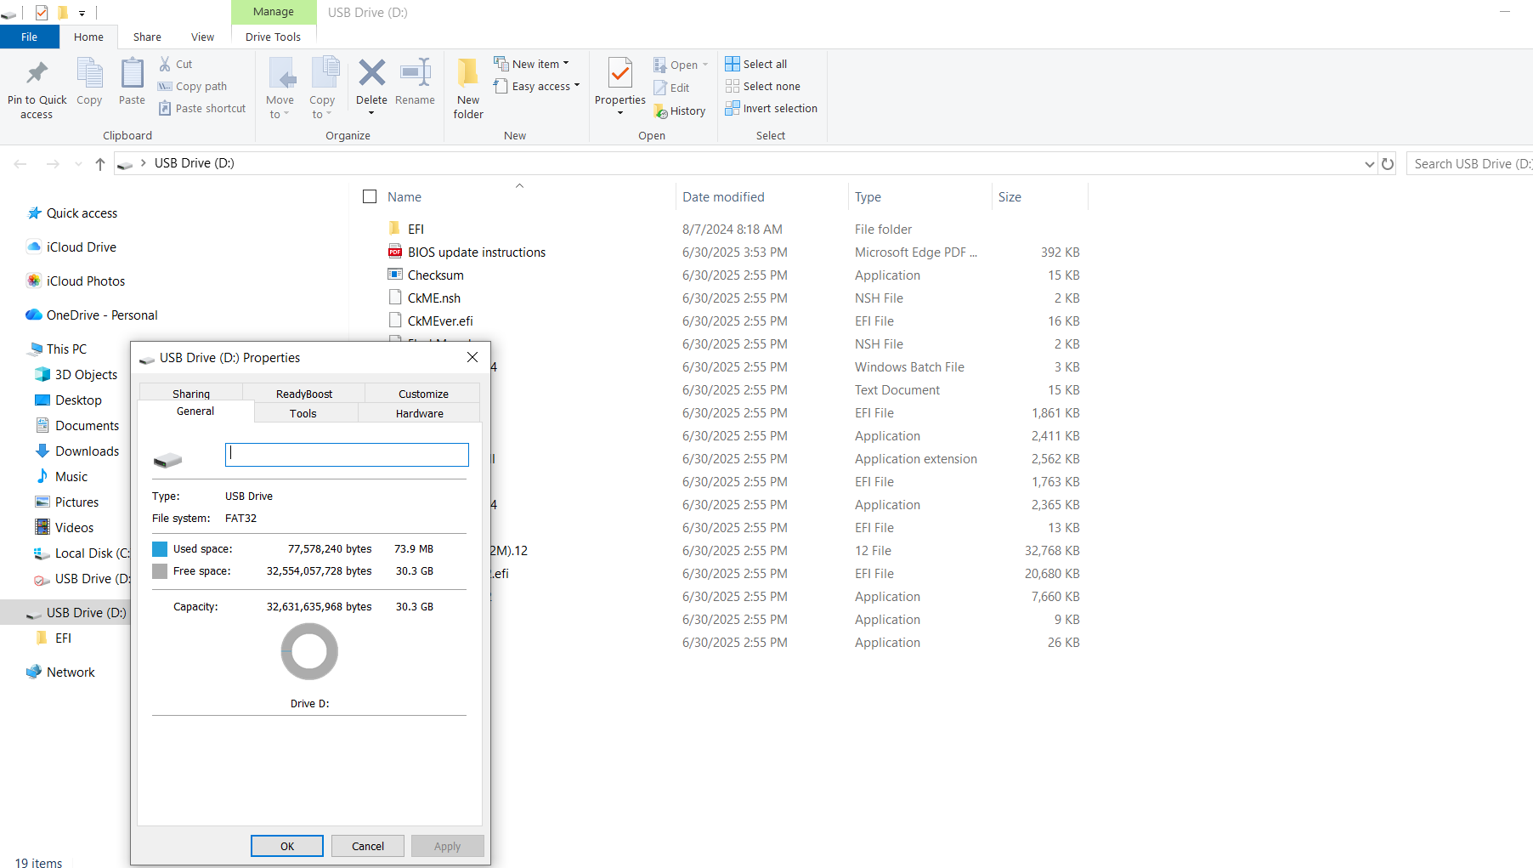Click Edit in Open group
The width and height of the screenshot is (1533, 868).
tap(671, 88)
